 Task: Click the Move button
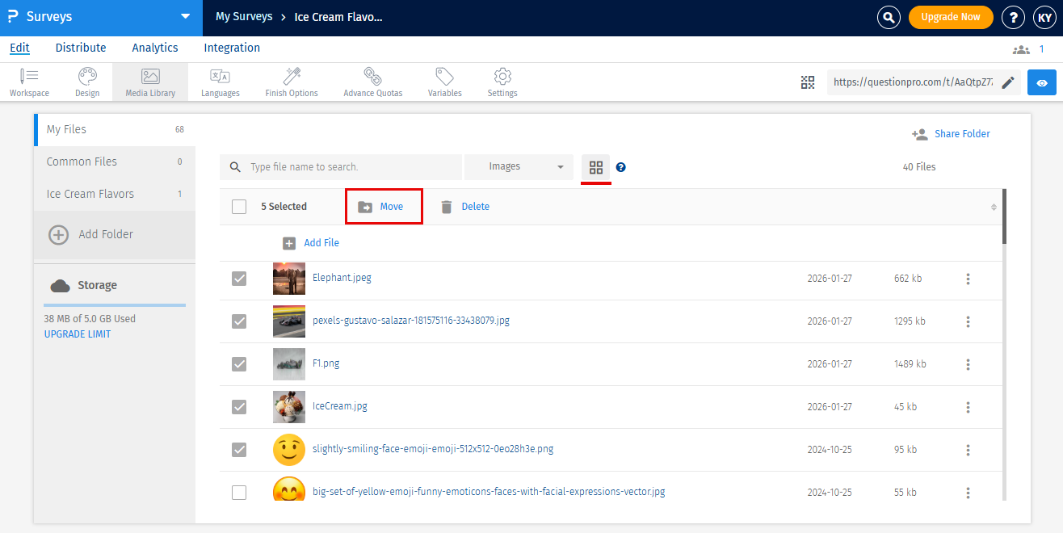[x=384, y=207]
